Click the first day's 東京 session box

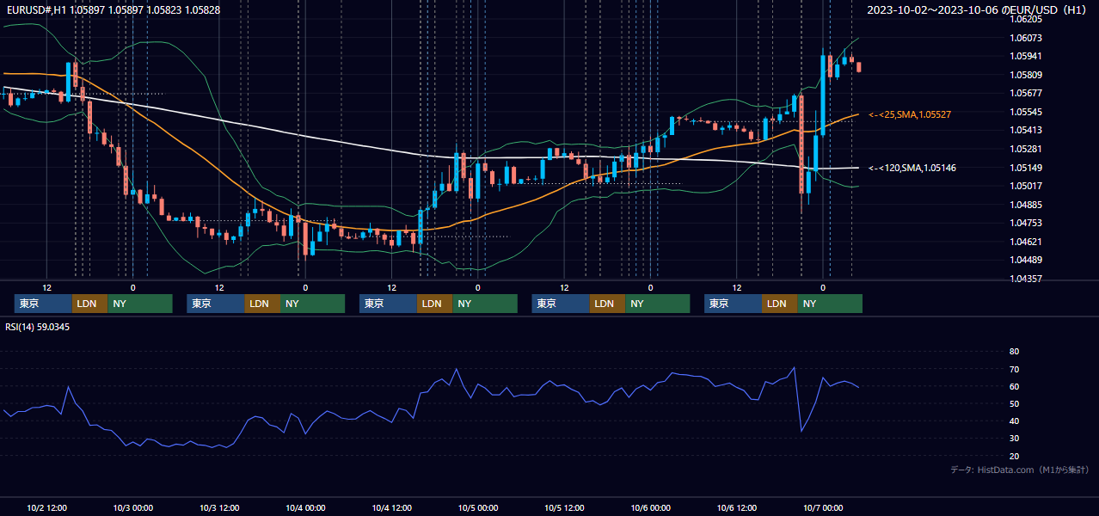[x=43, y=304]
